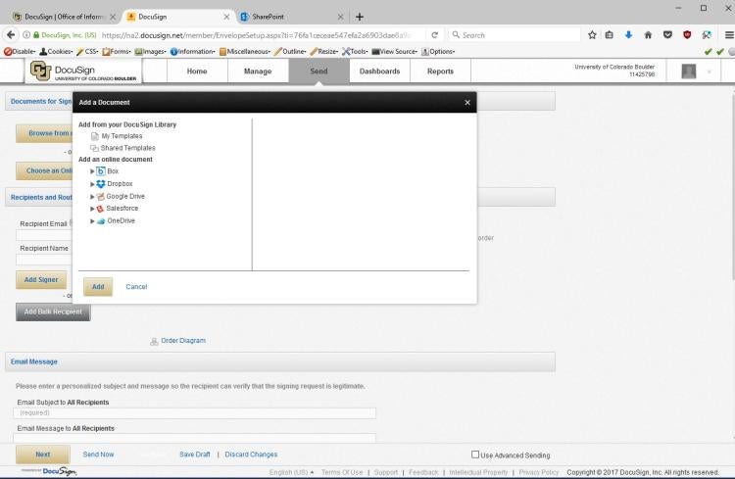Open the Information developer toolbar menu

pos(193,52)
